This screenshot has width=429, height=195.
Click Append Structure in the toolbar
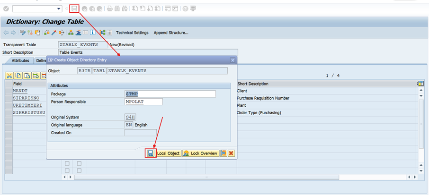(171, 33)
